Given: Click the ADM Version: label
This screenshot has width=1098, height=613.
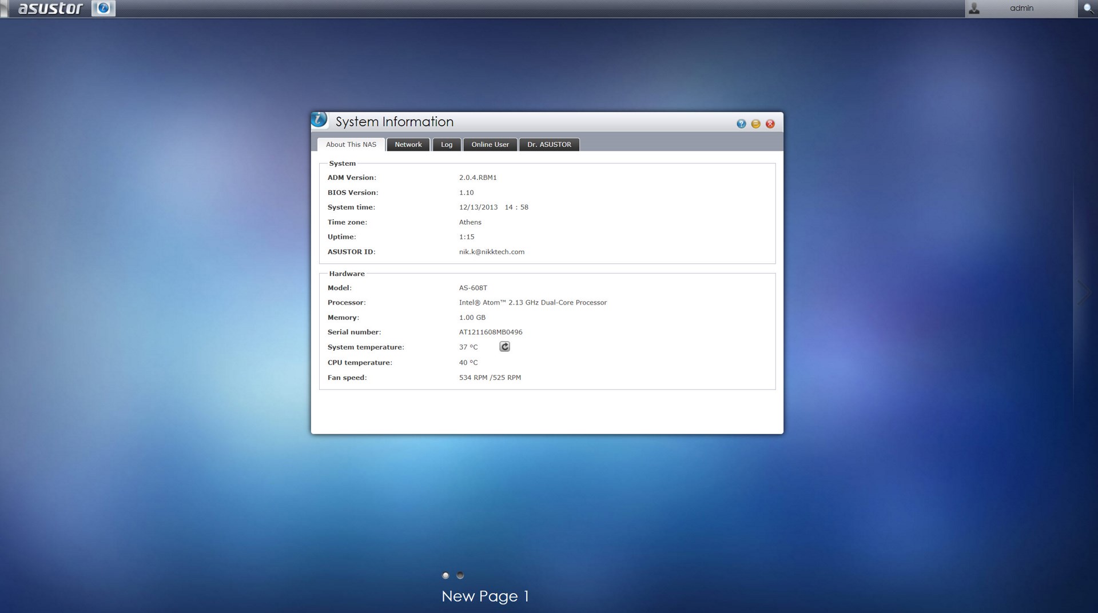Looking at the screenshot, I should pyautogui.click(x=352, y=178).
